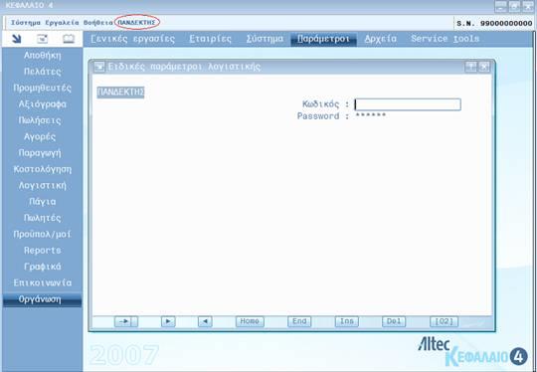Screen dimensions: 537x372
Task: Select the Εταιρίες tab
Action: pos(210,39)
